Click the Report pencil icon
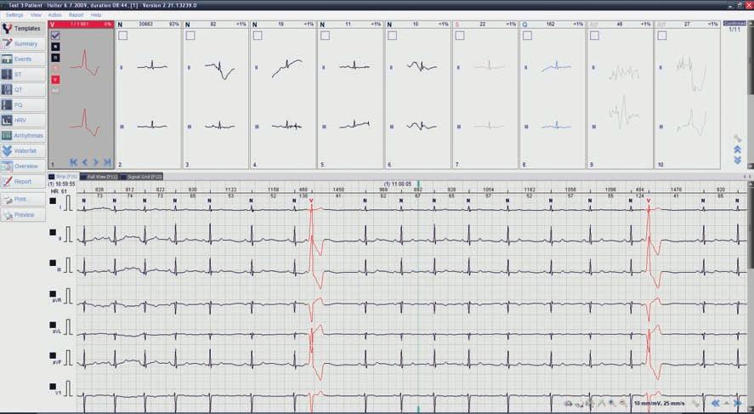Viewport: 754px width, 414px height. 7,182
